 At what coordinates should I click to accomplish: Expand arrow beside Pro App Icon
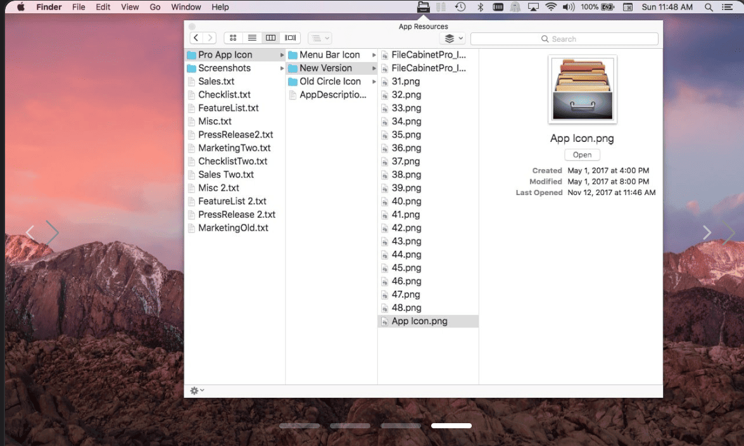[x=282, y=55]
